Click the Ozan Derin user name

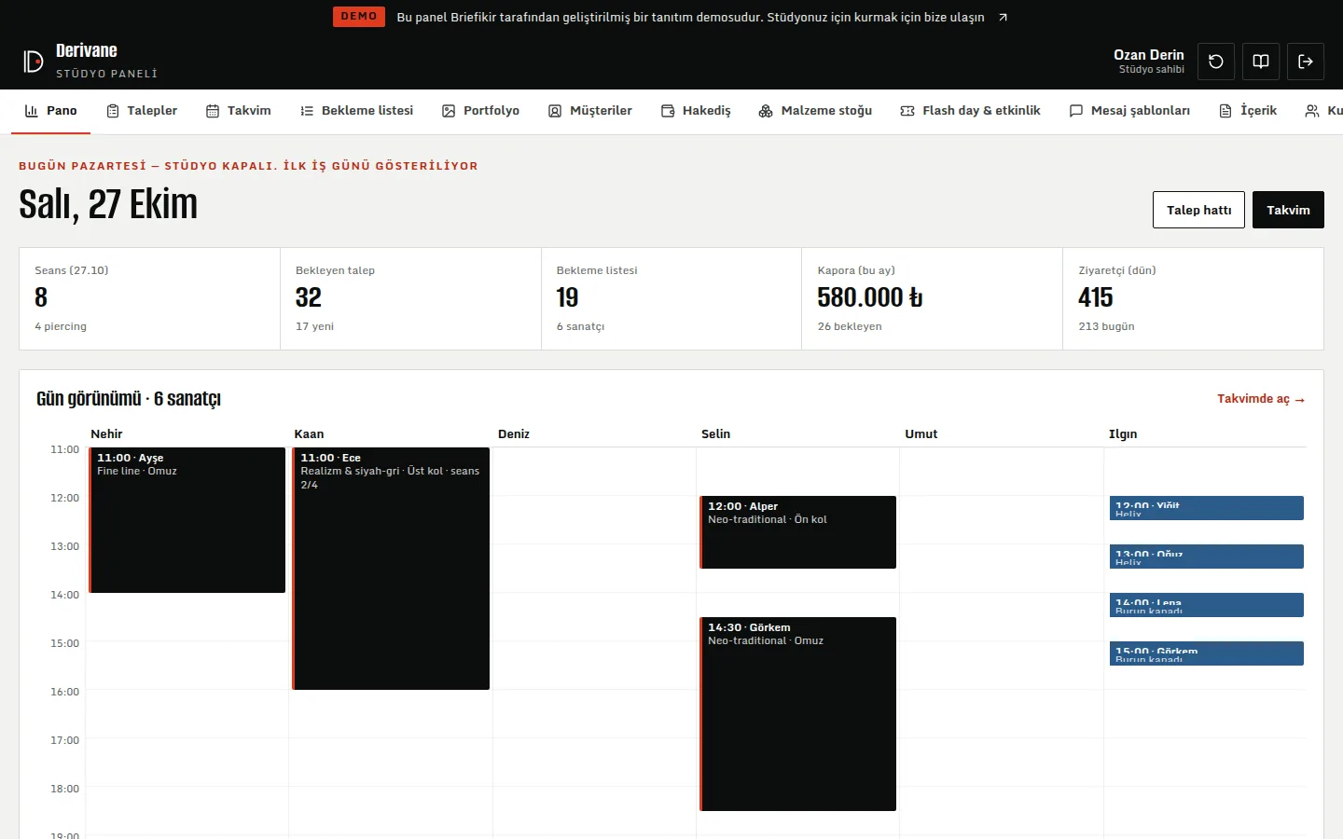click(x=1149, y=55)
